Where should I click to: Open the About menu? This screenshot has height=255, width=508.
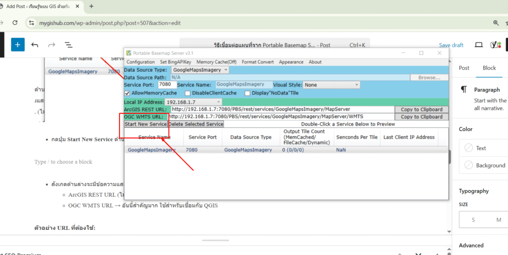pos(315,62)
